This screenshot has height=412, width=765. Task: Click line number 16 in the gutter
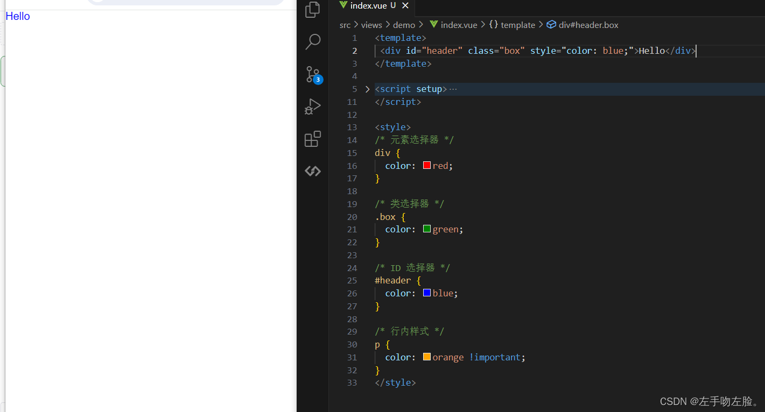click(352, 166)
